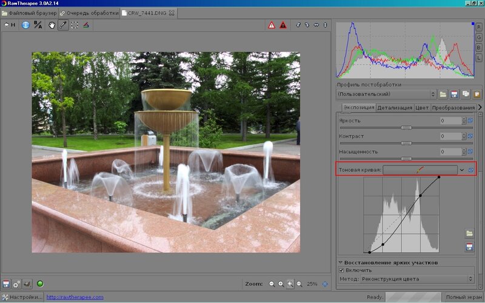
Task: Expand tone curve type dropdown arrow
Action: pos(461,170)
